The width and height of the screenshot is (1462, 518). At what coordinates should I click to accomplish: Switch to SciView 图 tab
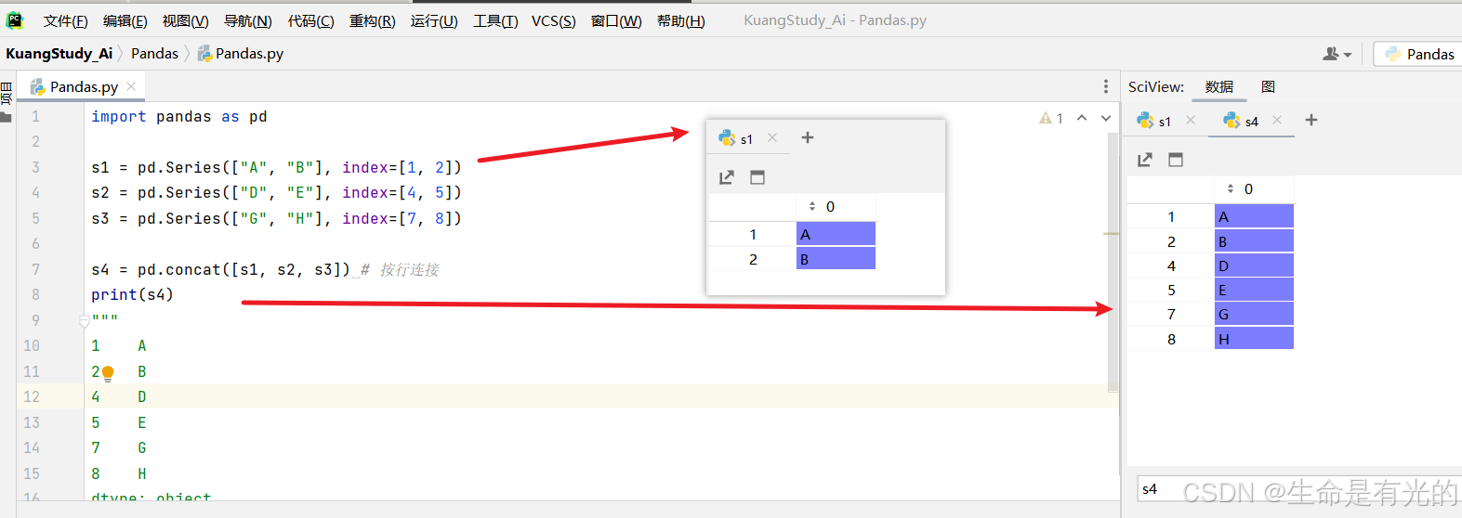(1268, 86)
